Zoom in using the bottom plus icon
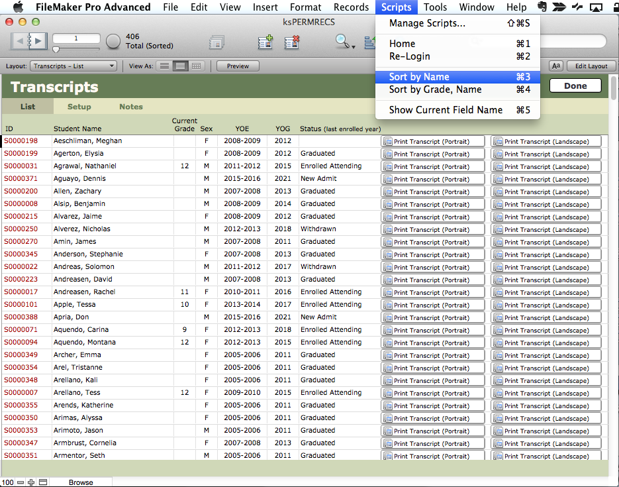The height and width of the screenshot is (487, 619). (31, 482)
